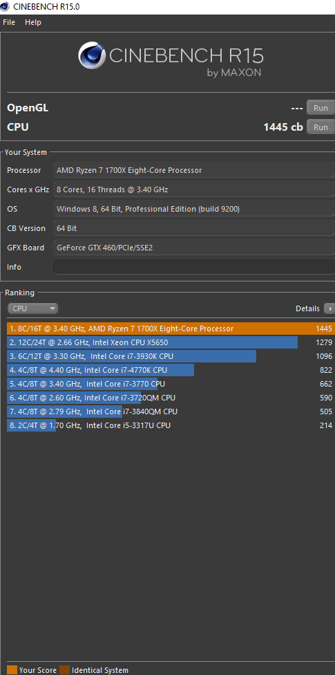The height and width of the screenshot is (675, 335).
Task: Select ranking row Intel Core i7-4770K
Action: 171,370
